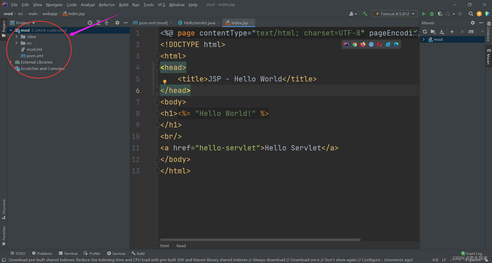Click the editor horizontal scrollbar
This screenshot has width=492, height=263.
pos(260,240)
